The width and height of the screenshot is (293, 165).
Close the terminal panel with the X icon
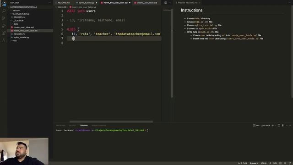[x=290, y=125]
